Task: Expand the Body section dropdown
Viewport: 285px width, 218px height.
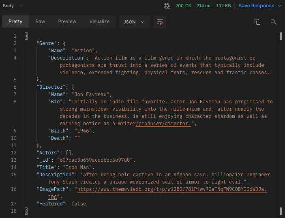Action: [21, 6]
